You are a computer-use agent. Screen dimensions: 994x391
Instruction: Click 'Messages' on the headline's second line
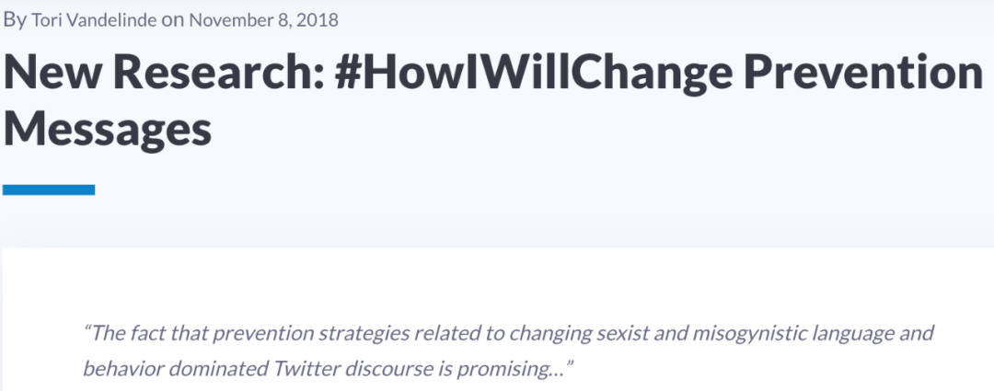107,130
